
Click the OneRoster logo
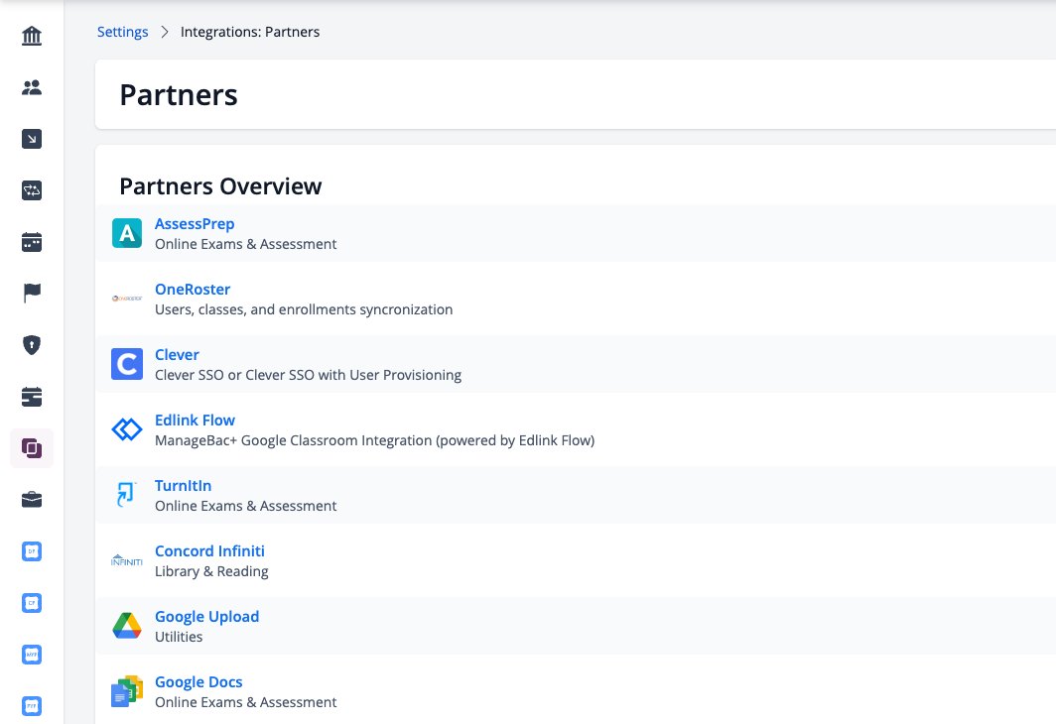(x=127, y=299)
